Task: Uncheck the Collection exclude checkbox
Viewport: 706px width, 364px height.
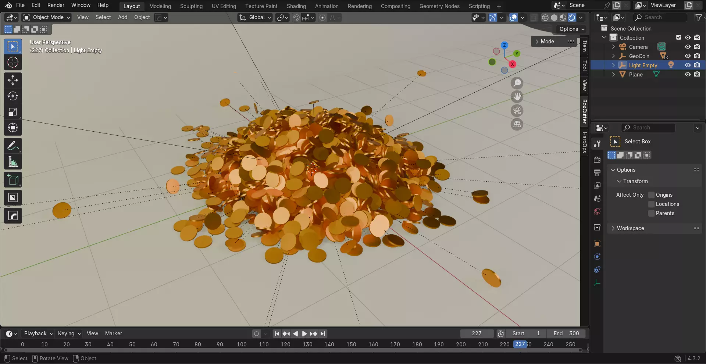Action: [678, 38]
